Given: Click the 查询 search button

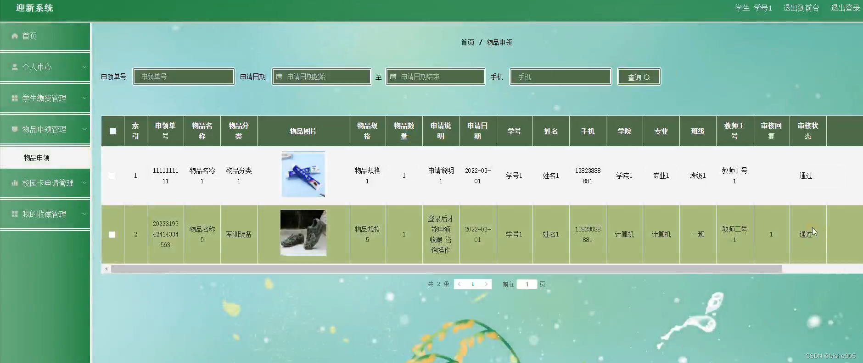Looking at the screenshot, I should point(639,77).
